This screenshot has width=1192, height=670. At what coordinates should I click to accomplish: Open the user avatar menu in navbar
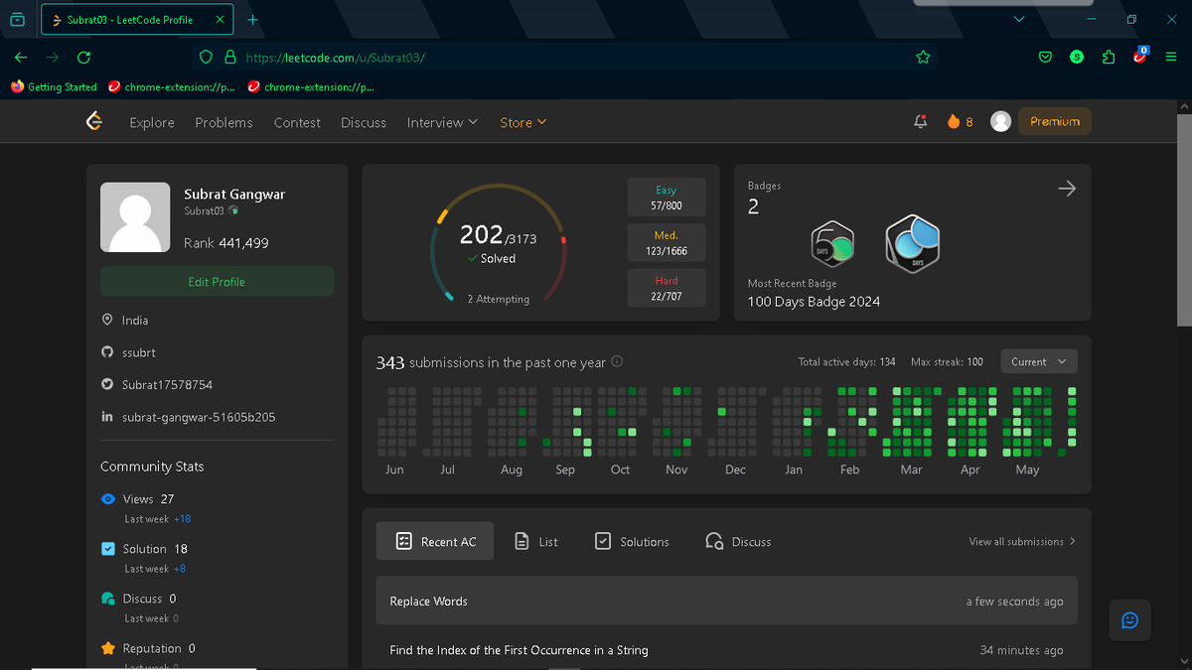[x=1001, y=121]
